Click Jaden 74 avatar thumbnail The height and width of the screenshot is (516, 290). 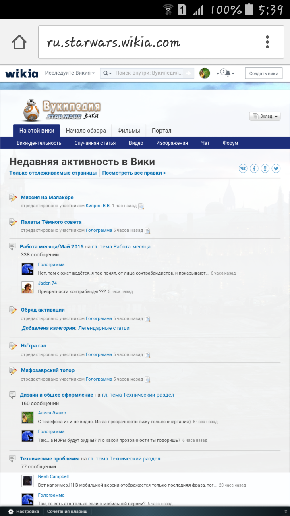pyautogui.click(x=27, y=287)
